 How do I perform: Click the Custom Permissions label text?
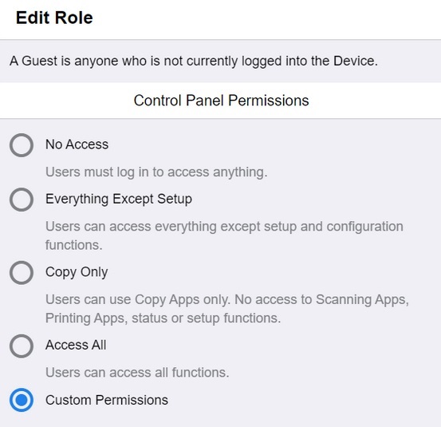tap(107, 400)
